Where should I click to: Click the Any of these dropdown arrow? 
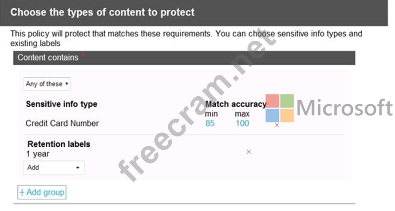tap(67, 84)
